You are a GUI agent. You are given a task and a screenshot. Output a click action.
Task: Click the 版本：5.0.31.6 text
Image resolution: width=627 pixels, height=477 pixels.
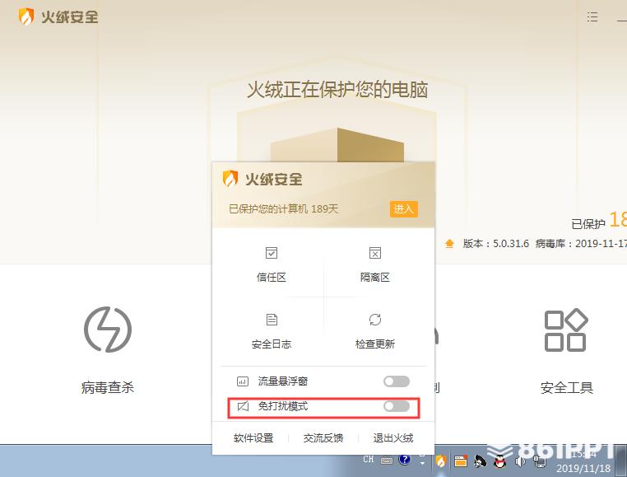pyautogui.click(x=496, y=244)
